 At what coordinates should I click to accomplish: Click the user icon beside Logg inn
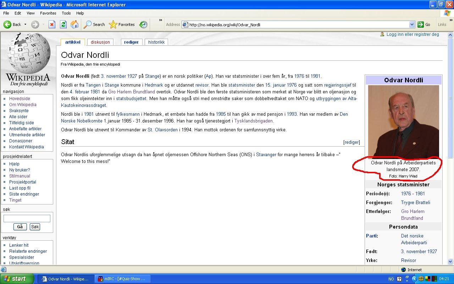(x=382, y=34)
